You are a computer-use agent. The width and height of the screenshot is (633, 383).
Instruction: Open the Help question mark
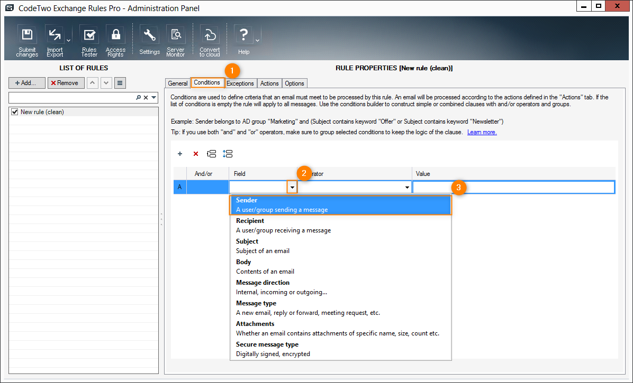click(243, 40)
